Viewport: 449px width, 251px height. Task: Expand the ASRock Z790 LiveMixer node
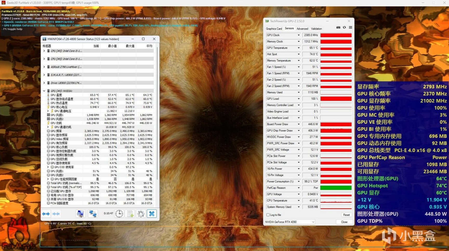click(44, 67)
